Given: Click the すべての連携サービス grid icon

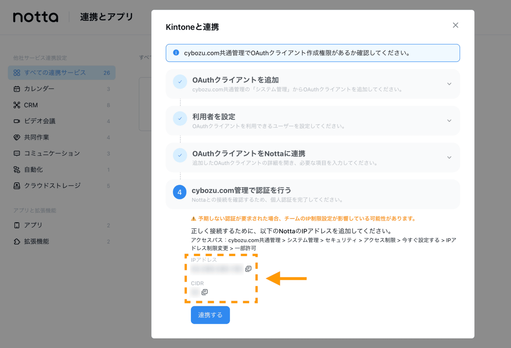Looking at the screenshot, I should click(17, 73).
